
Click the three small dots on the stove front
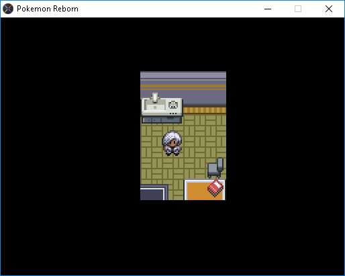coord(173,113)
